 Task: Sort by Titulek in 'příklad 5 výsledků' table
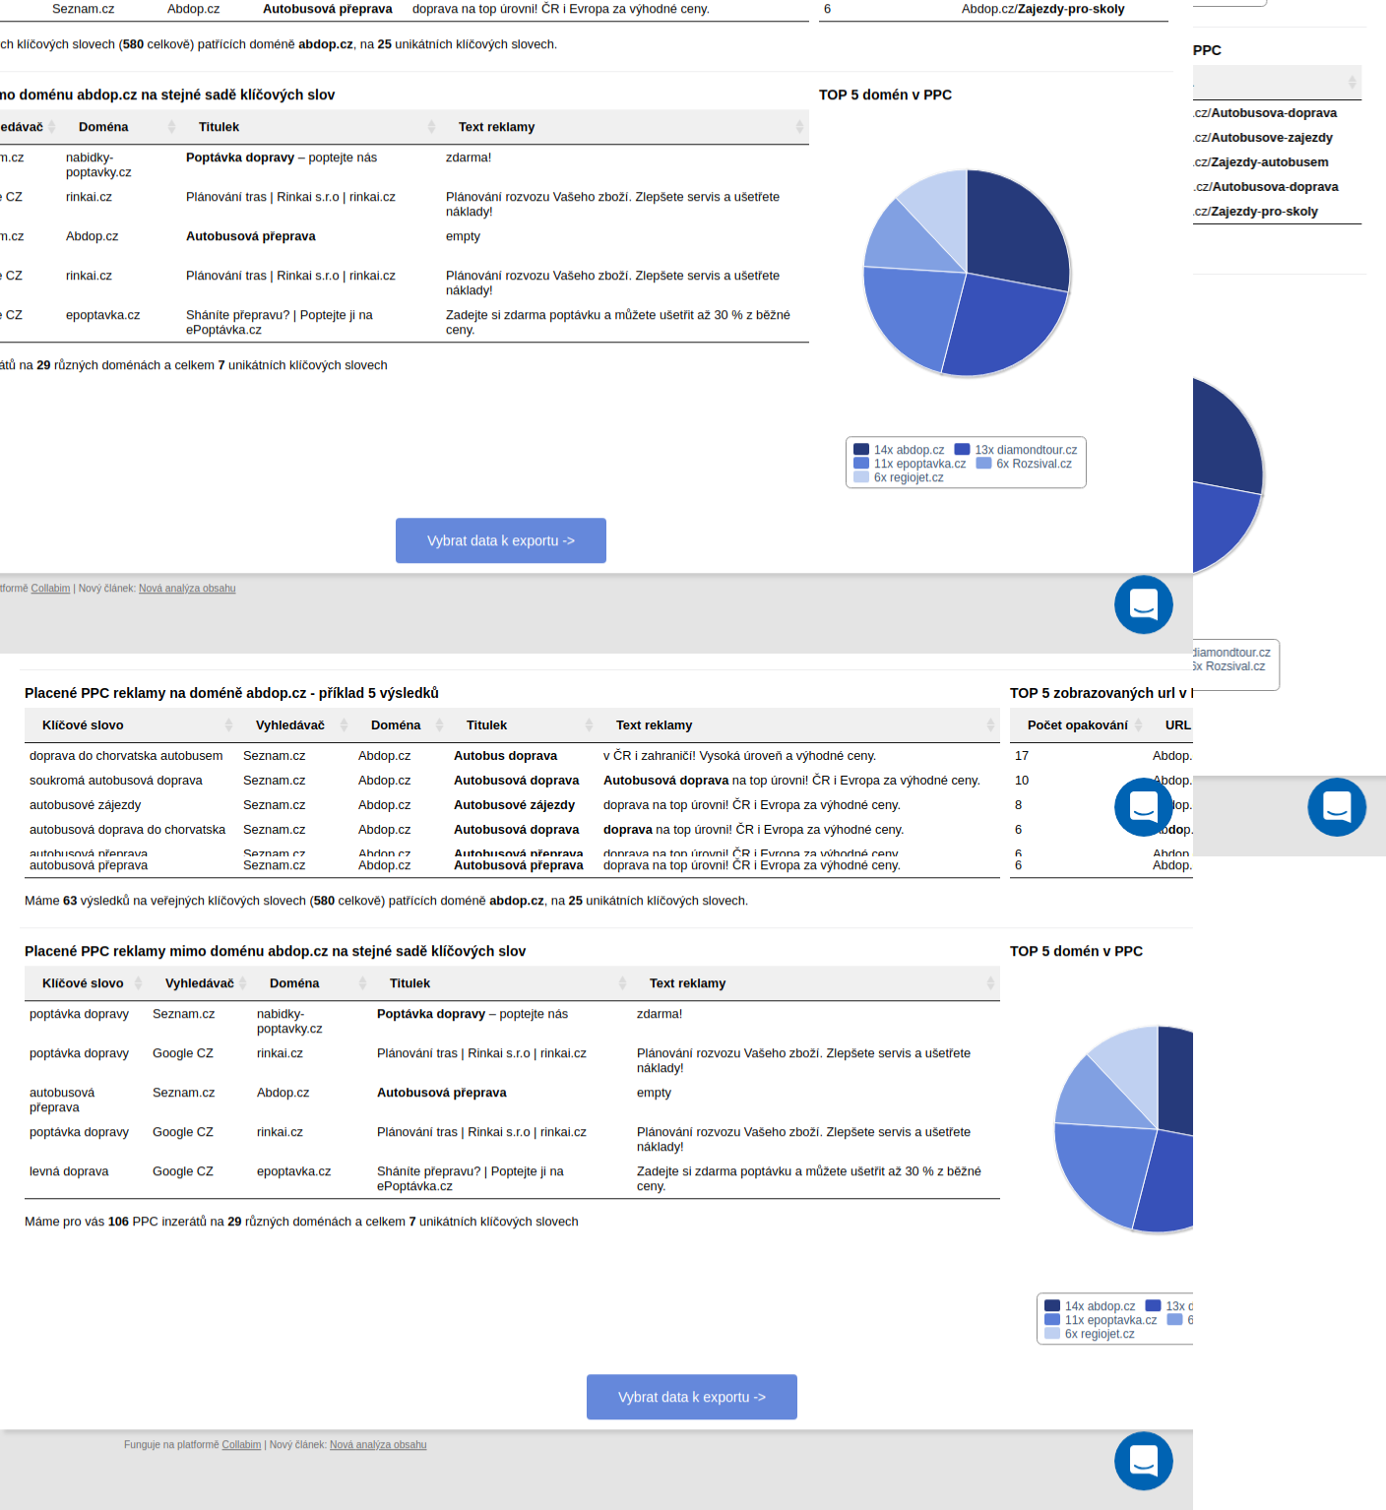[x=589, y=725]
